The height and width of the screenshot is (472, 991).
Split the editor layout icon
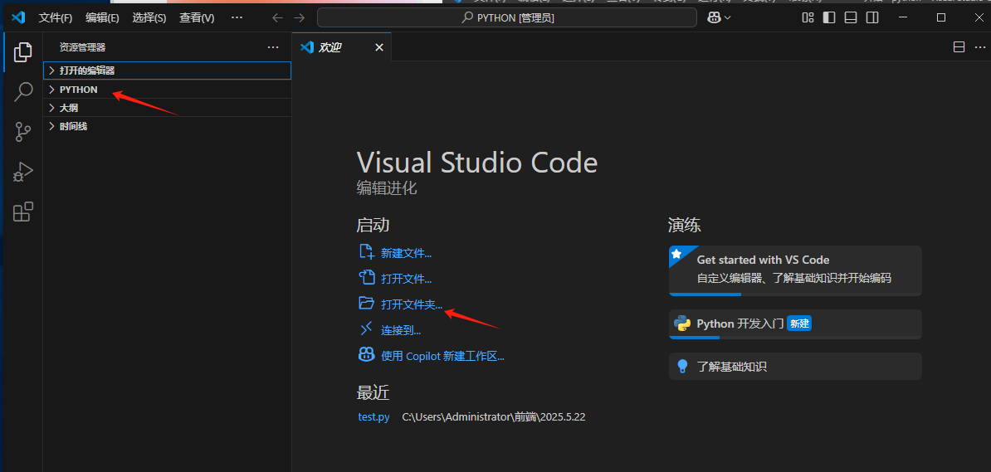click(x=959, y=46)
